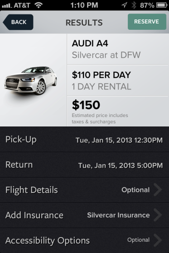Tap the battery icon in status bar
169x253 pixels.
[162, 5]
